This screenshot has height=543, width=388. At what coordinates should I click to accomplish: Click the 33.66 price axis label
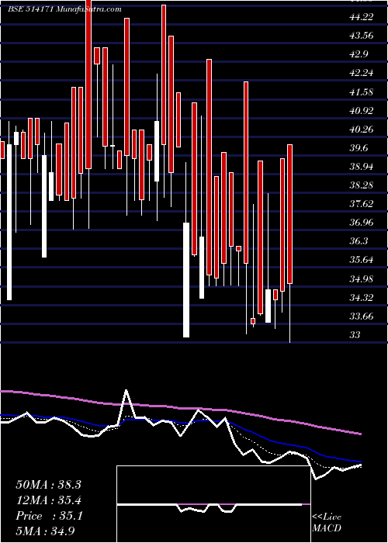click(x=362, y=316)
